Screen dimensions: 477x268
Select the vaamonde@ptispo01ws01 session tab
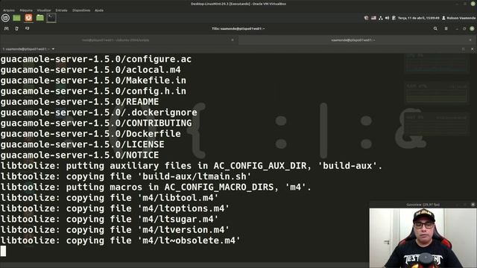(353, 39)
